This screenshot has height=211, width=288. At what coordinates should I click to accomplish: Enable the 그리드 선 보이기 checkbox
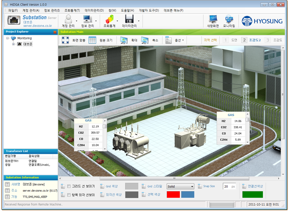point(69,186)
